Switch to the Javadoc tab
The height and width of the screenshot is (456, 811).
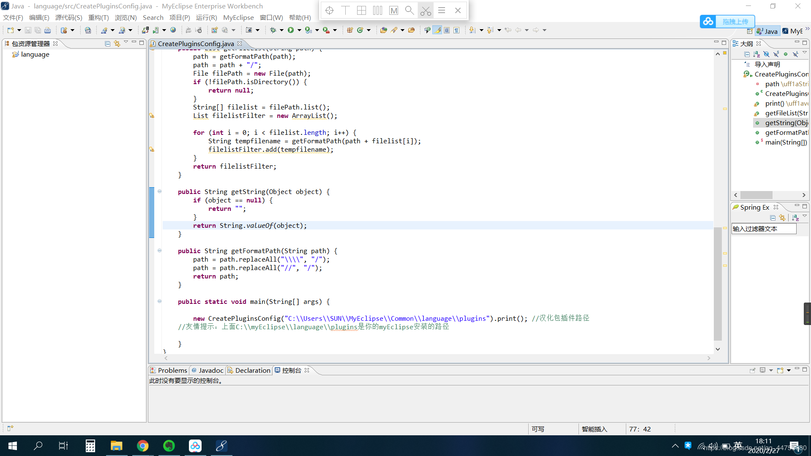pyautogui.click(x=207, y=370)
